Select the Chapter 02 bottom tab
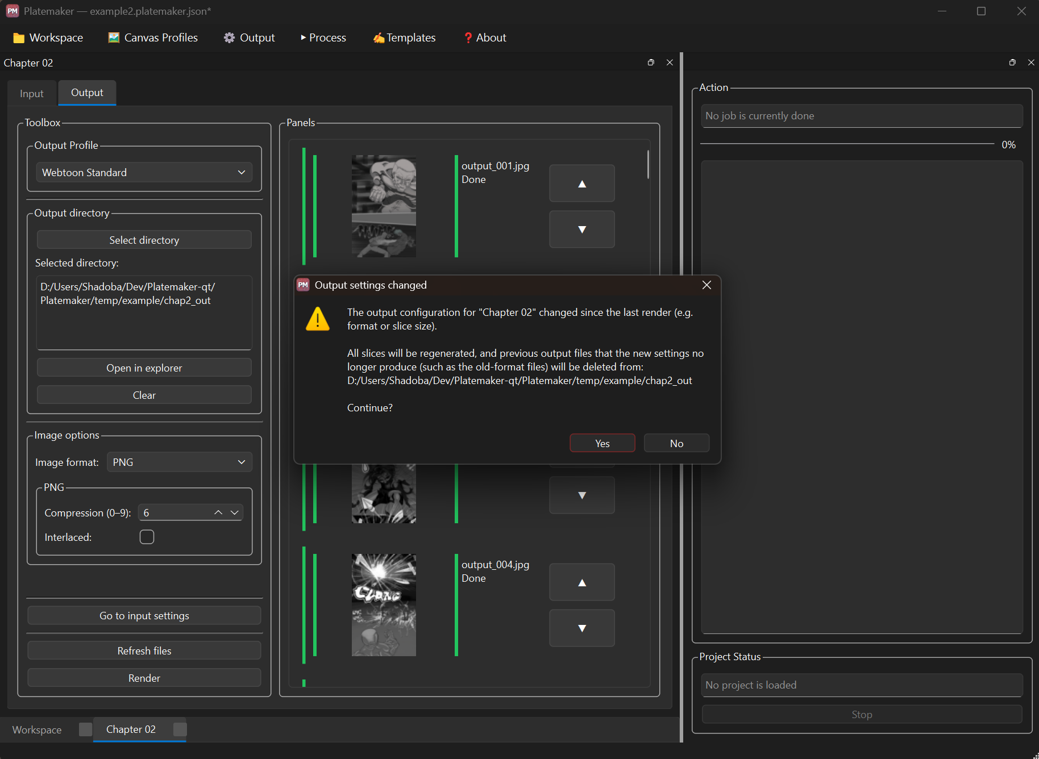 [131, 729]
